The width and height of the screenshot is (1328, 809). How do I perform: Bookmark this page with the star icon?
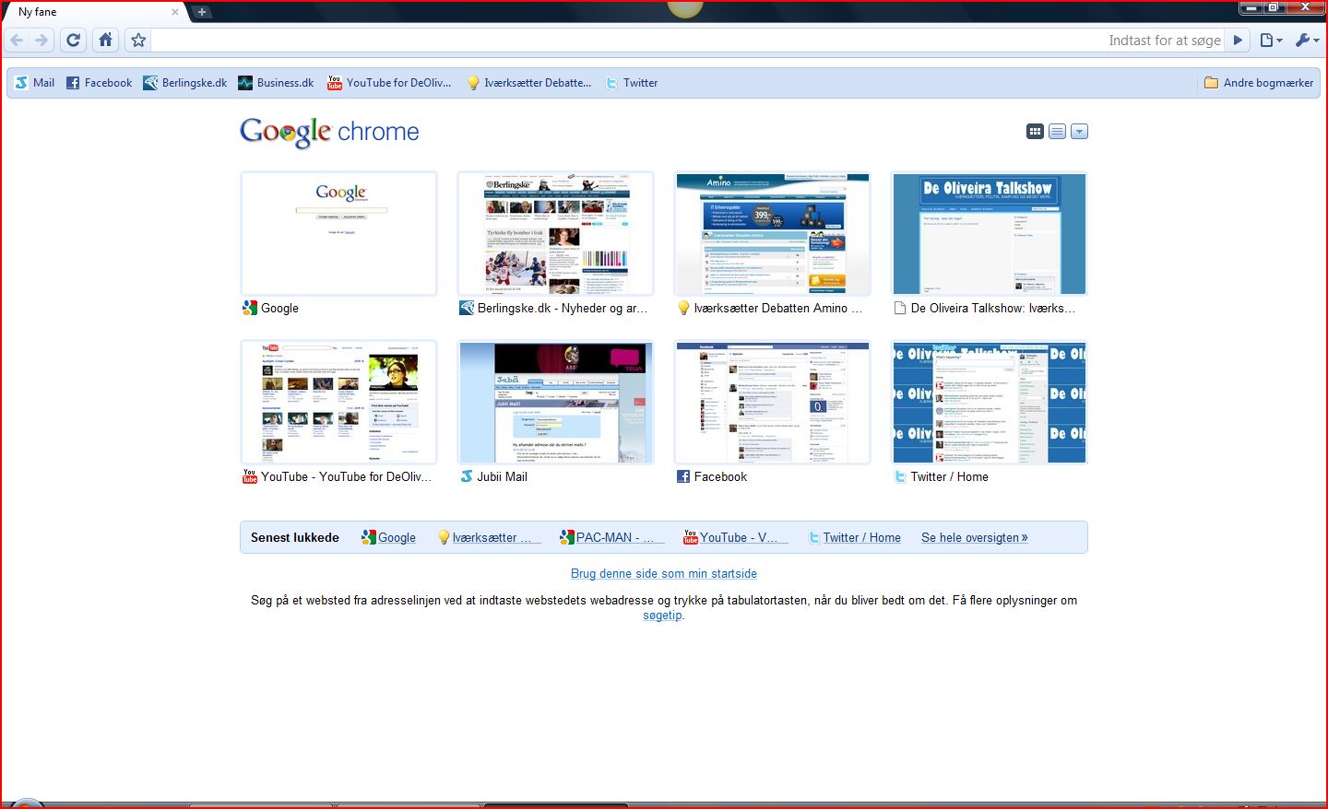138,41
